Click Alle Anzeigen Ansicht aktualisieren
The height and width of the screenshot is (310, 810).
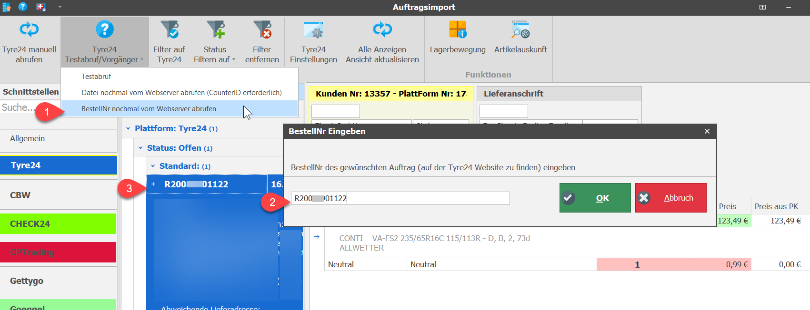(382, 42)
